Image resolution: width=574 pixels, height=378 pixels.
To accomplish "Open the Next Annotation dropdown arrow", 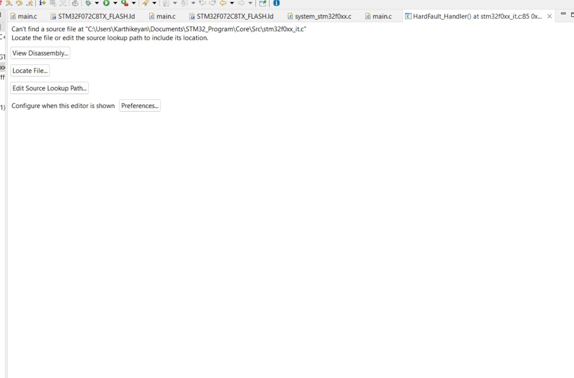I will coord(175,3).
